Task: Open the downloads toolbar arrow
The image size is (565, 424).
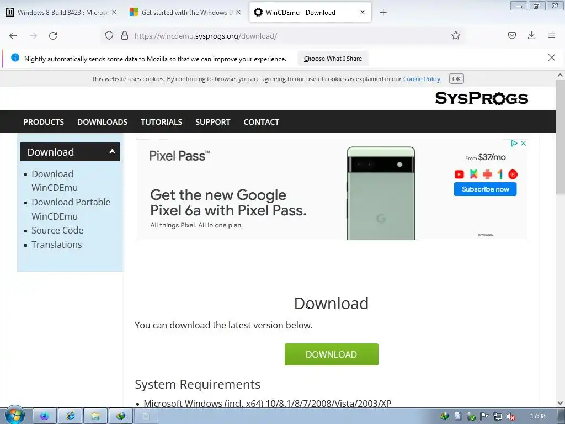Action: [531, 35]
